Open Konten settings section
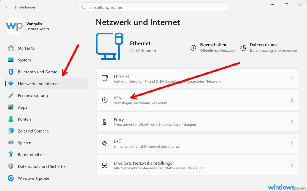307x191 pixels. (x=46, y=119)
